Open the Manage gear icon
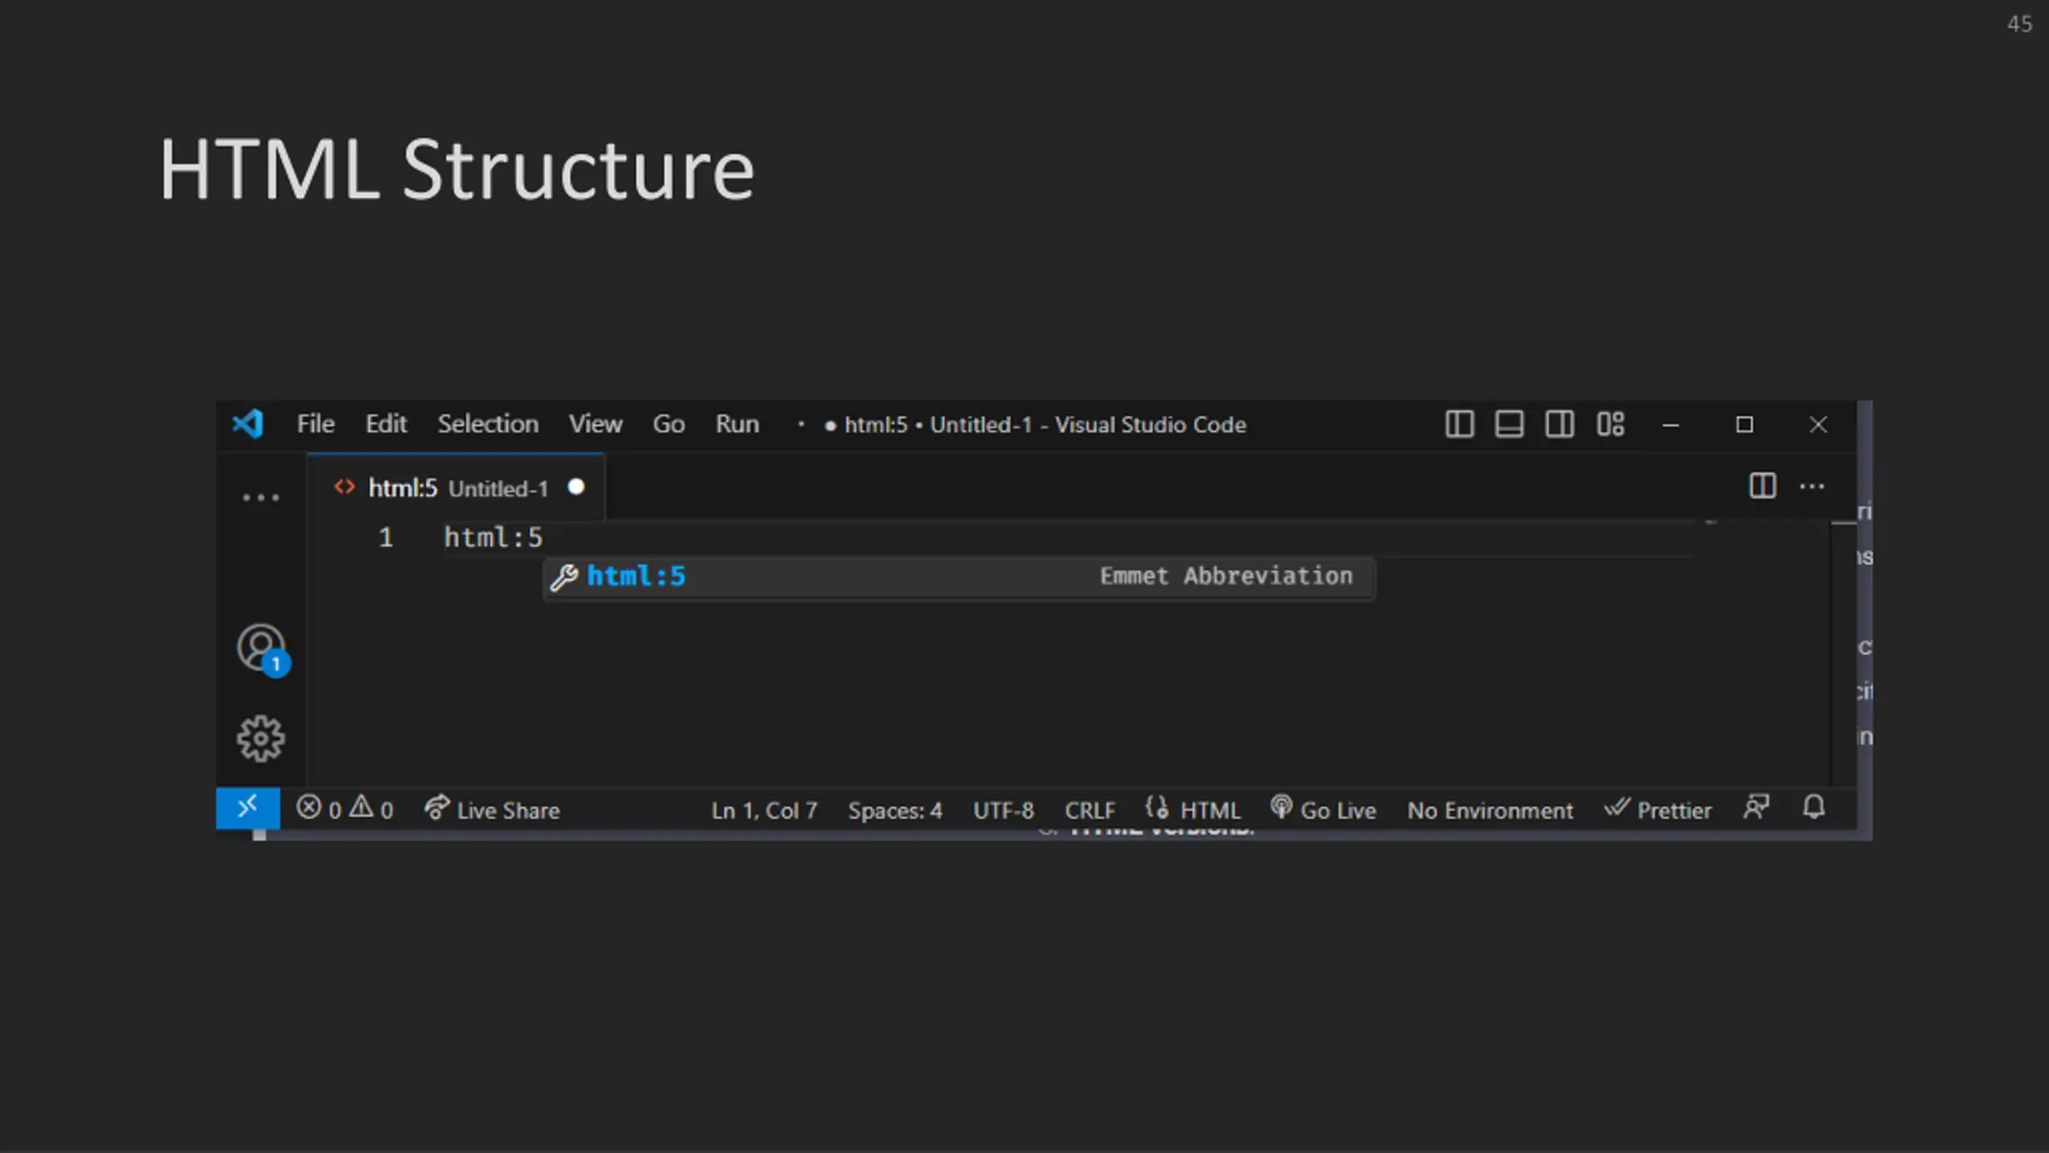The width and height of the screenshot is (2049, 1153). [x=260, y=738]
